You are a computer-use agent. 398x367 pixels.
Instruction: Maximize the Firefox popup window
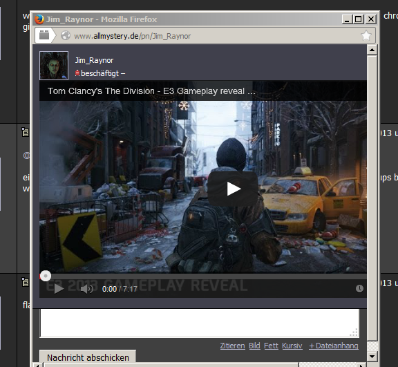359,19
